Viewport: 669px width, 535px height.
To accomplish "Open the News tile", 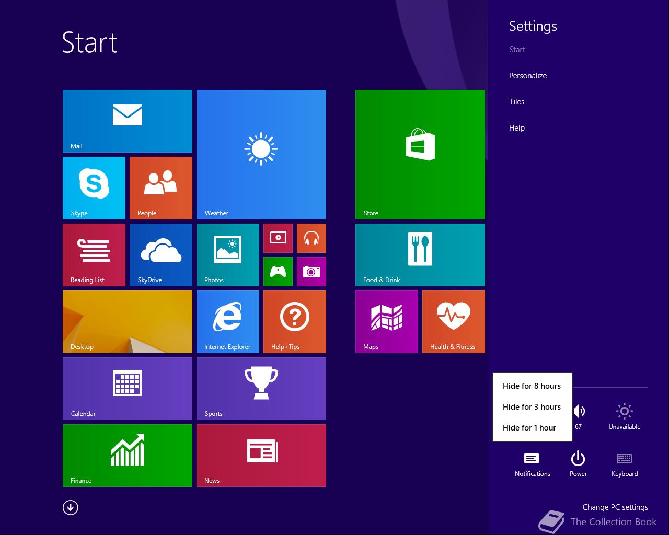I will (261, 456).
